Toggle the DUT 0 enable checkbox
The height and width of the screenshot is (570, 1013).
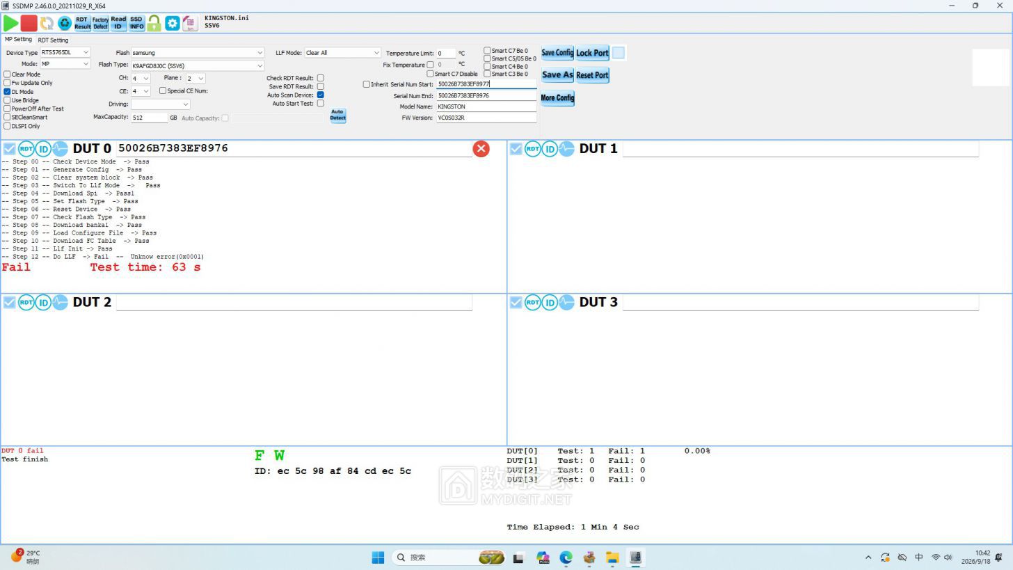[x=9, y=148]
